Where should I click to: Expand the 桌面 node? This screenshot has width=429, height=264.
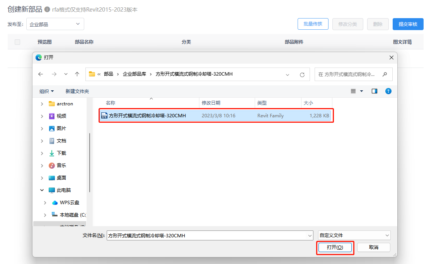point(42,178)
